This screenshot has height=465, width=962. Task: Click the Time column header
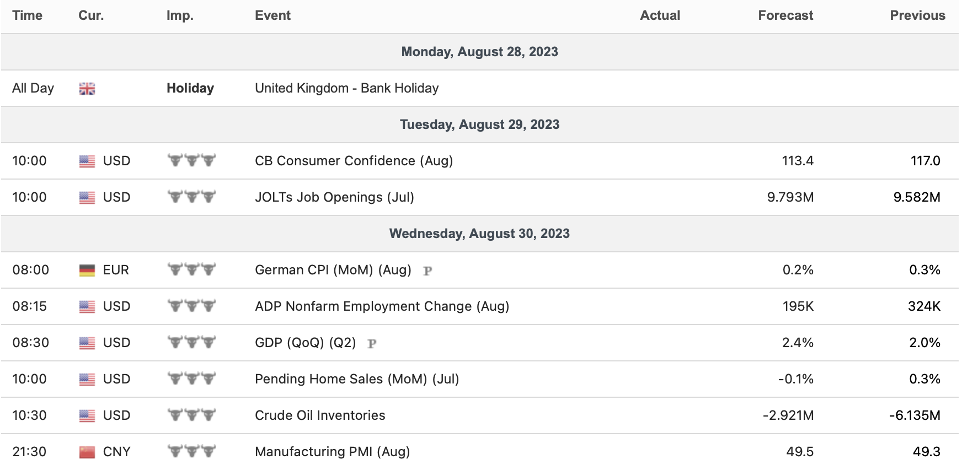tap(27, 15)
